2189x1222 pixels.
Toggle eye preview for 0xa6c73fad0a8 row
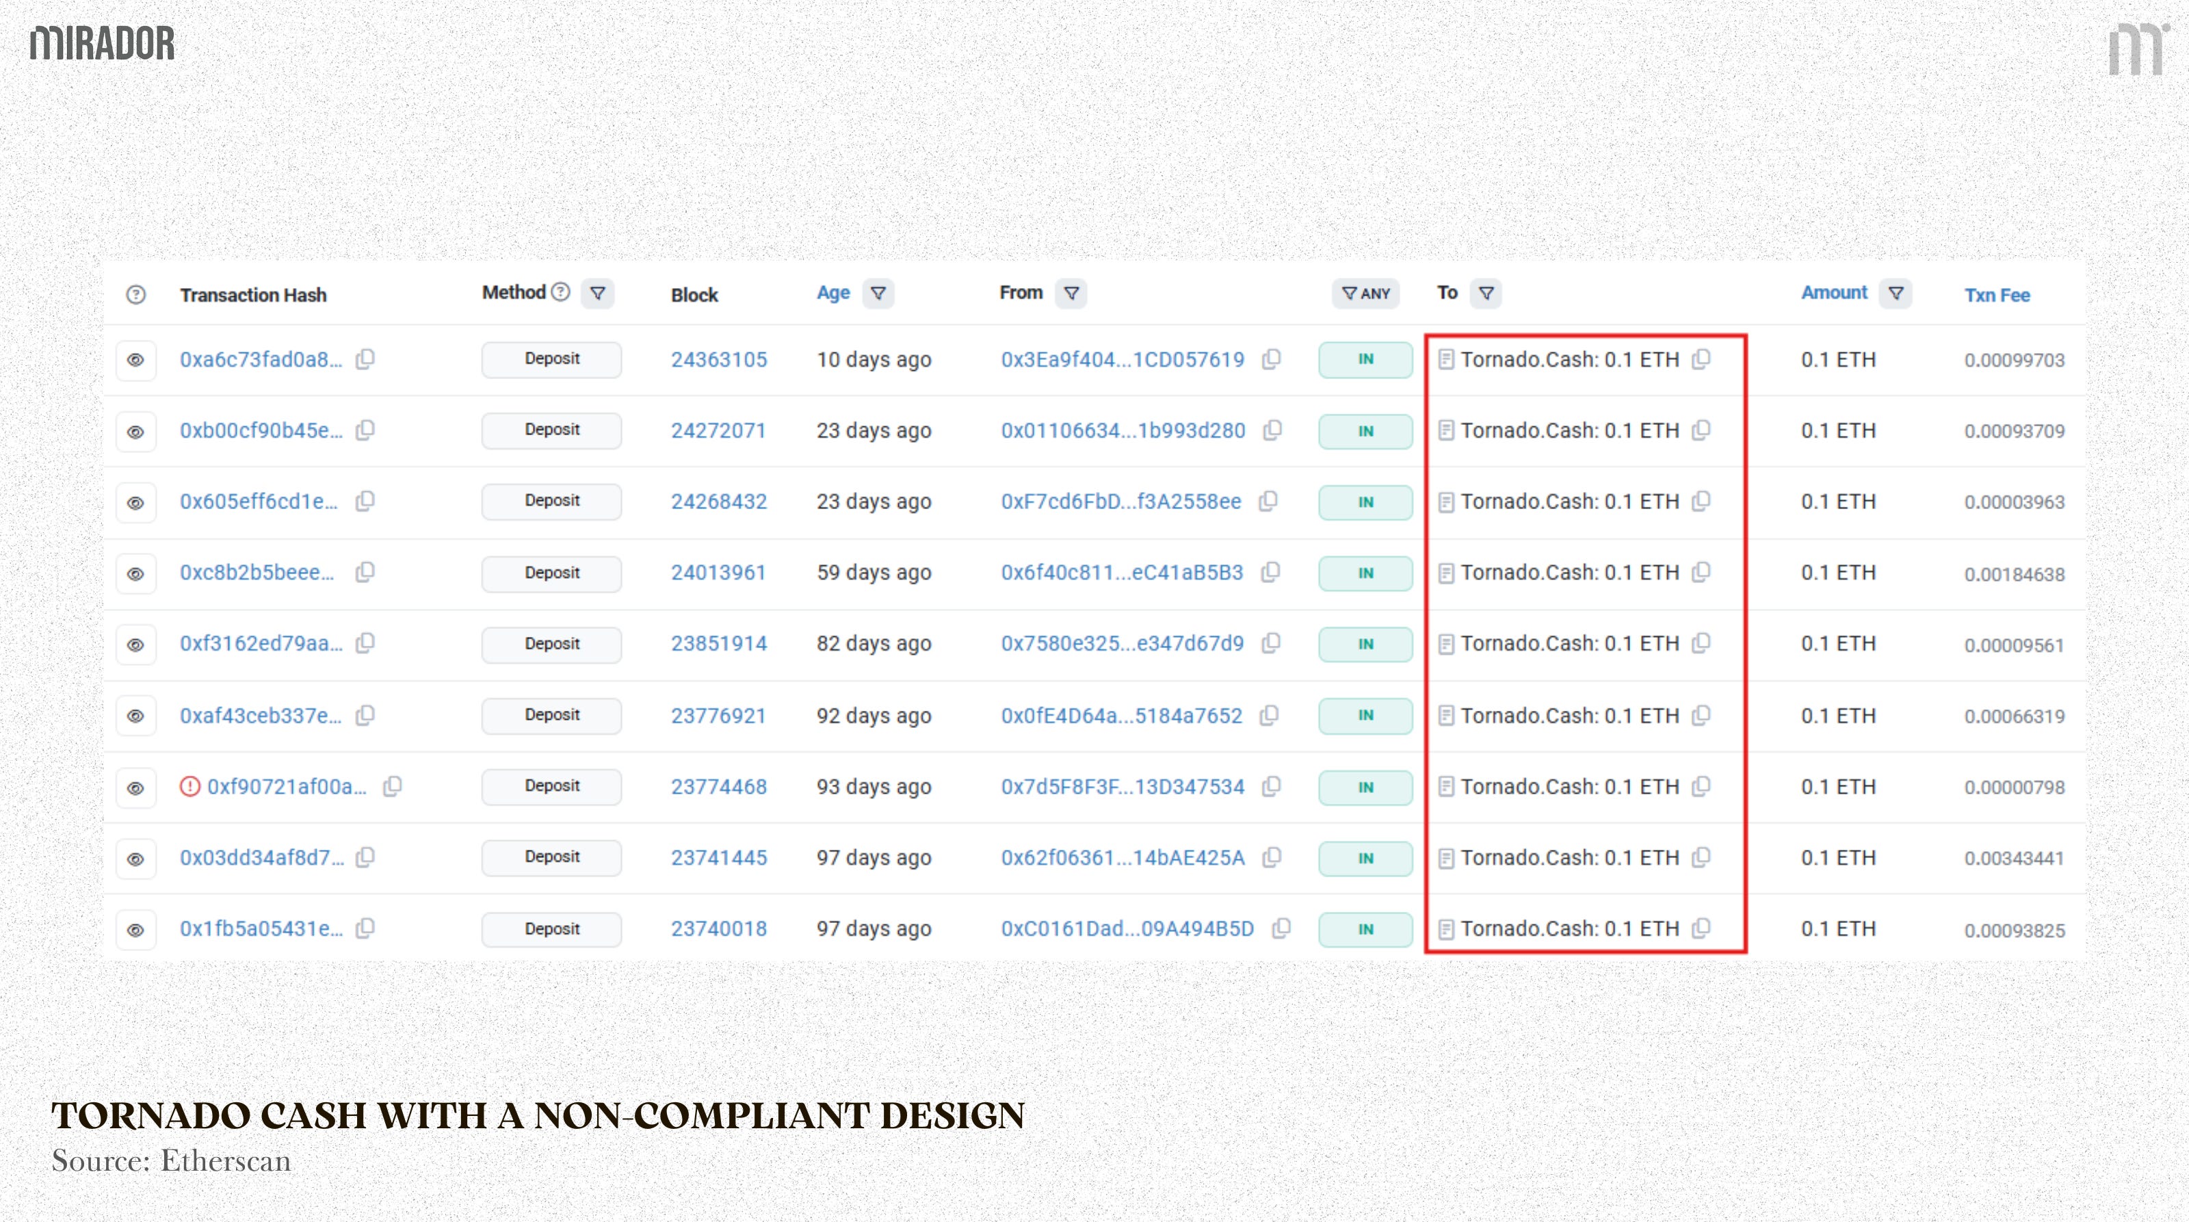coord(136,361)
